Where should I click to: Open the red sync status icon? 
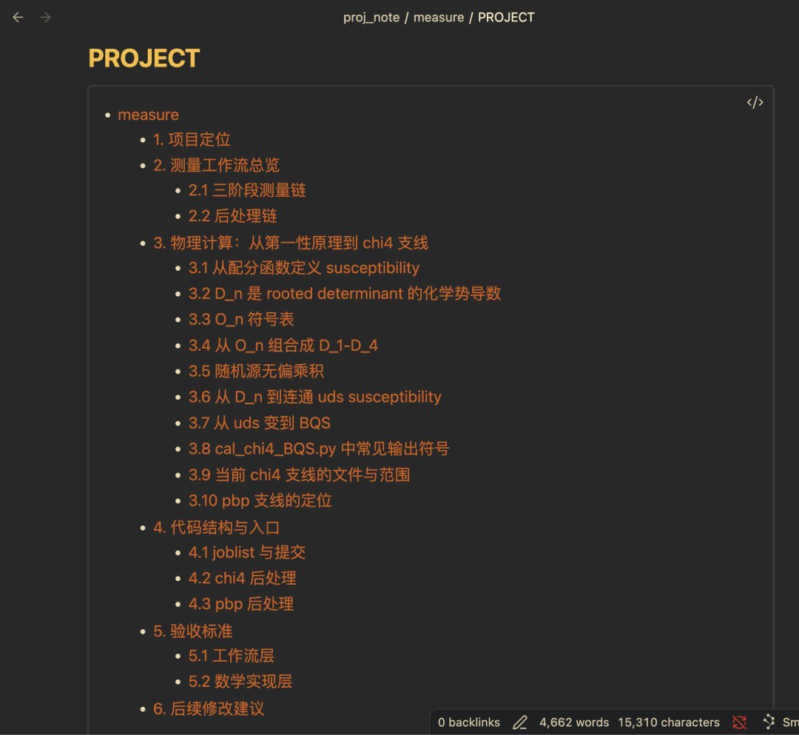coord(739,722)
